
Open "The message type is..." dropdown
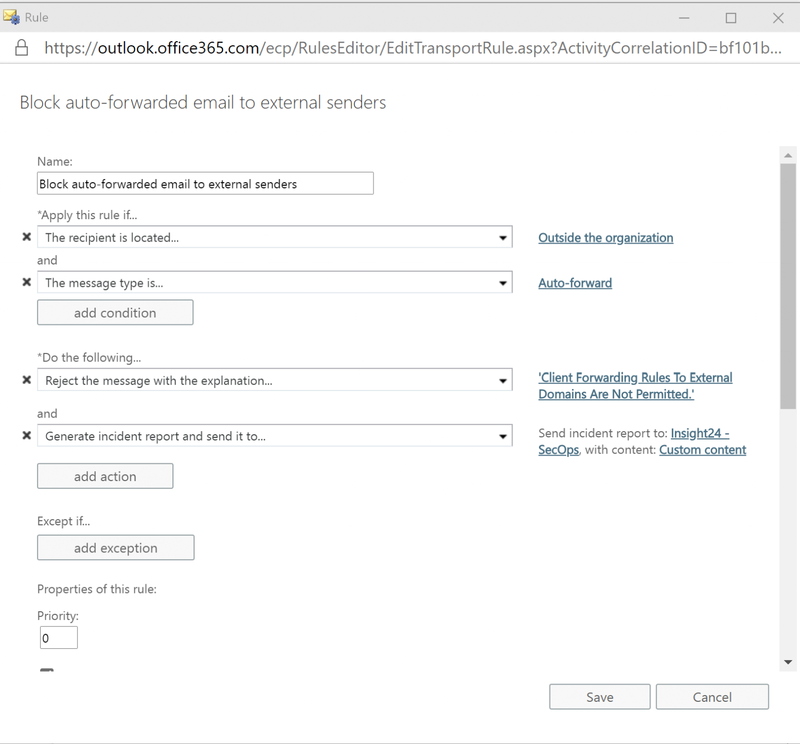[x=503, y=282]
